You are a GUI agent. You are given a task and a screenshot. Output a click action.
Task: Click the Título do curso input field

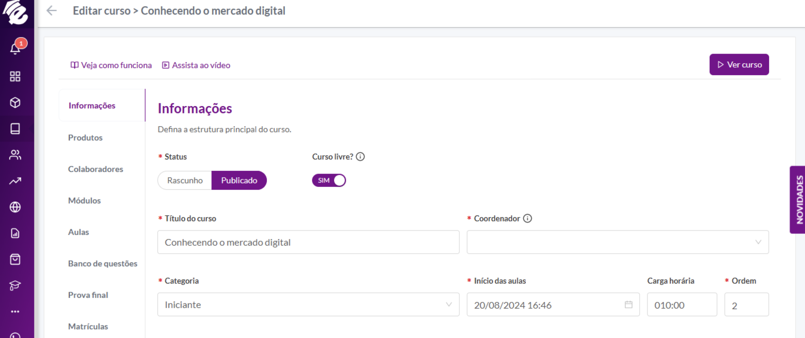[308, 242]
